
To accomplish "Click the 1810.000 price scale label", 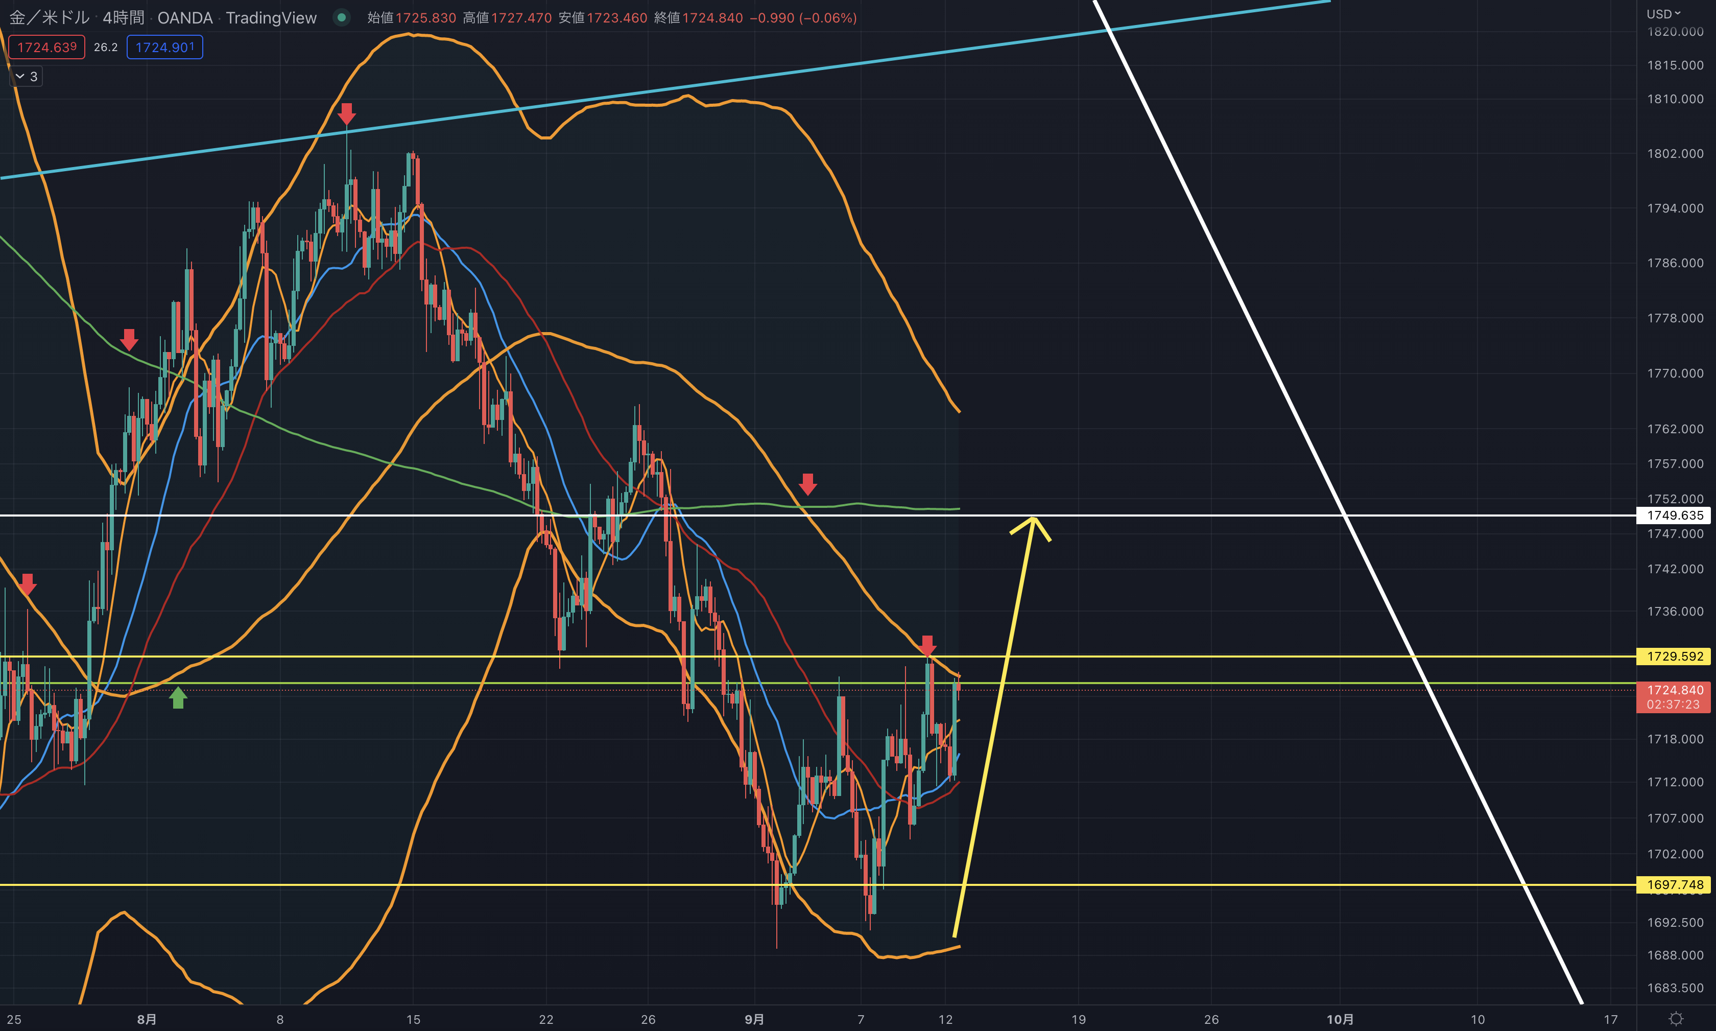I will (1675, 99).
